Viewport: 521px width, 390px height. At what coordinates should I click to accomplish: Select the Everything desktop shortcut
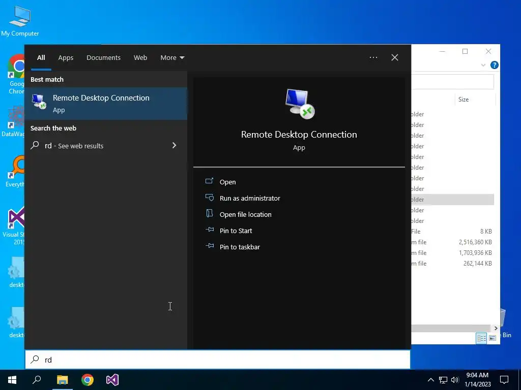pos(15,172)
